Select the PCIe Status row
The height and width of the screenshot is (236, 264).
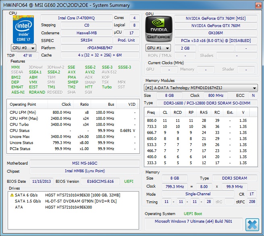(x=73, y=149)
